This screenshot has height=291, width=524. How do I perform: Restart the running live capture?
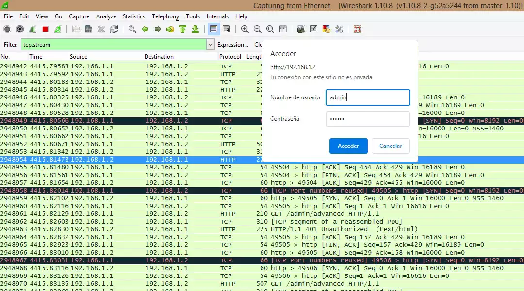(58, 30)
